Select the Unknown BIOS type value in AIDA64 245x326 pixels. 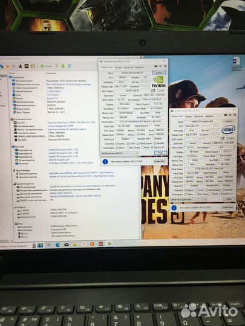(59, 139)
